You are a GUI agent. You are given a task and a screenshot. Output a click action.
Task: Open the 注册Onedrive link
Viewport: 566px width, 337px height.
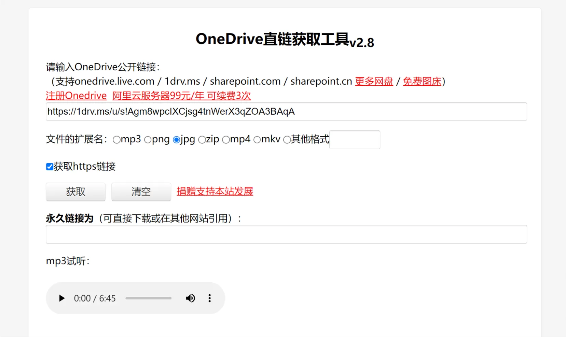coord(76,96)
